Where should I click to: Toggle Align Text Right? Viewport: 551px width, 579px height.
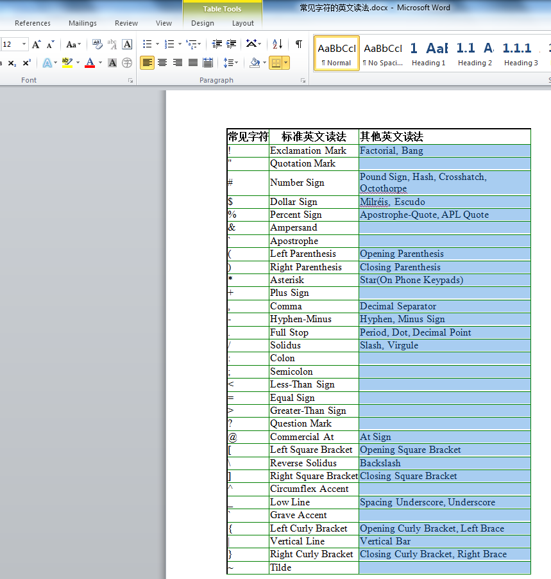click(x=178, y=63)
